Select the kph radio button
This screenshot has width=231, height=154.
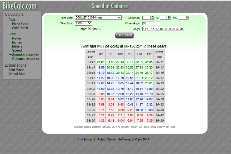(x=100, y=29)
